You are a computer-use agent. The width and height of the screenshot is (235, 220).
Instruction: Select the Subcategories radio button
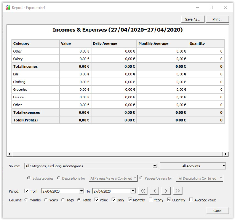(x=29, y=178)
